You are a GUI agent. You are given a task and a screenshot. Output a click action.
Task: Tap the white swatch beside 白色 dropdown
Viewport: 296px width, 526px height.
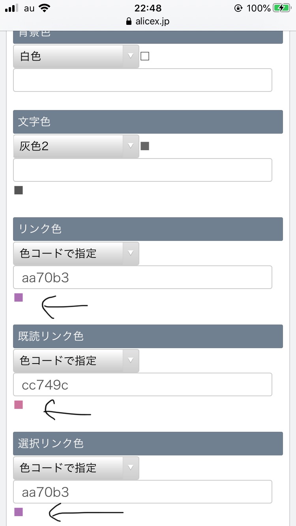[x=145, y=56]
